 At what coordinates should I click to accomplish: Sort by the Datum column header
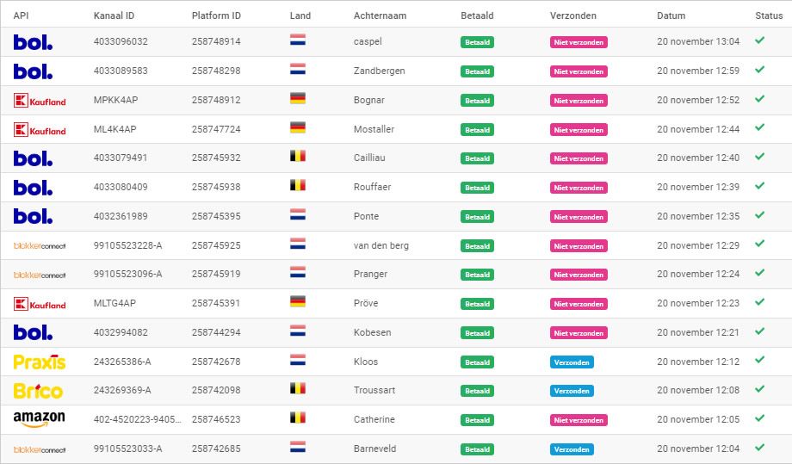(x=671, y=15)
